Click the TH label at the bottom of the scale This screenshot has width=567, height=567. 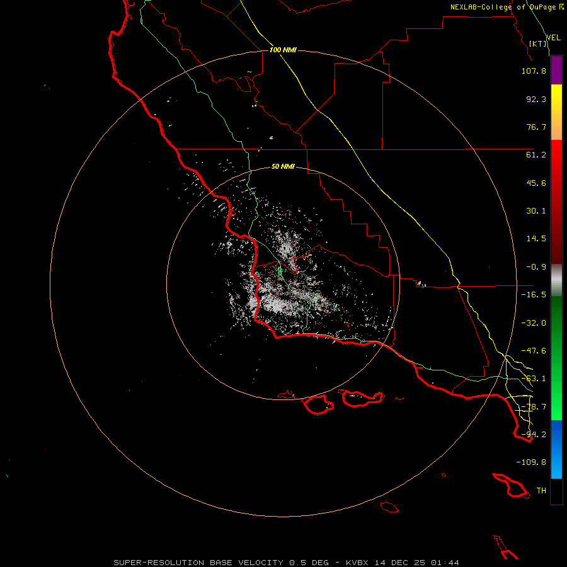tap(541, 491)
